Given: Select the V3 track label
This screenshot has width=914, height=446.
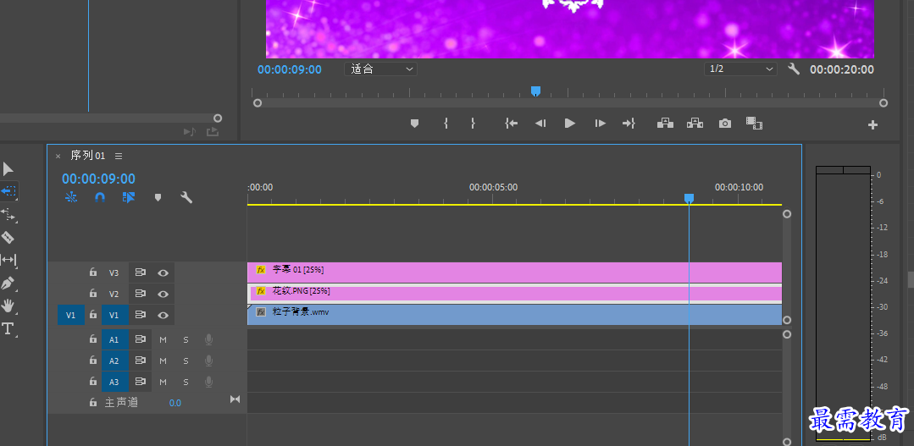Looking at the screenshot, I should pyautogui.click(x=114, y=273).
